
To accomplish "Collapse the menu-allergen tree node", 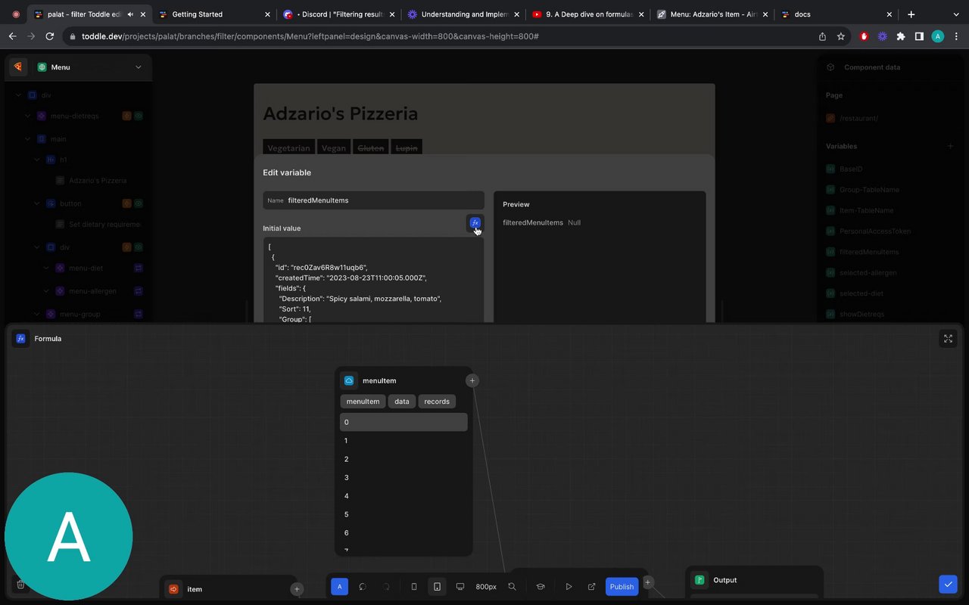I will (47, 291).
